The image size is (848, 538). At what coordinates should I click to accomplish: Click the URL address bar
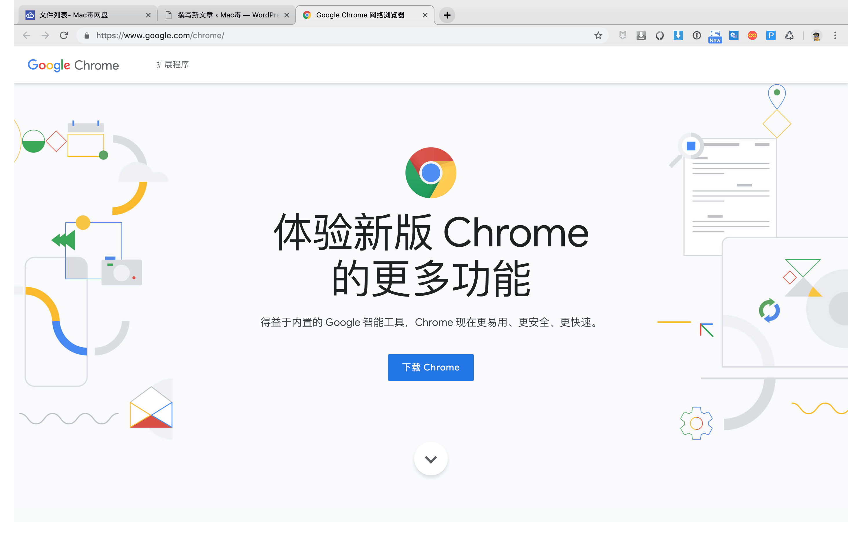click(317, 35)
